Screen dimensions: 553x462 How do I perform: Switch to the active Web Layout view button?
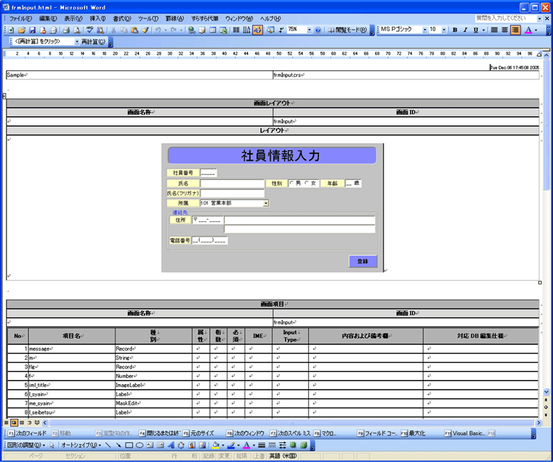(x=13, y=422)
